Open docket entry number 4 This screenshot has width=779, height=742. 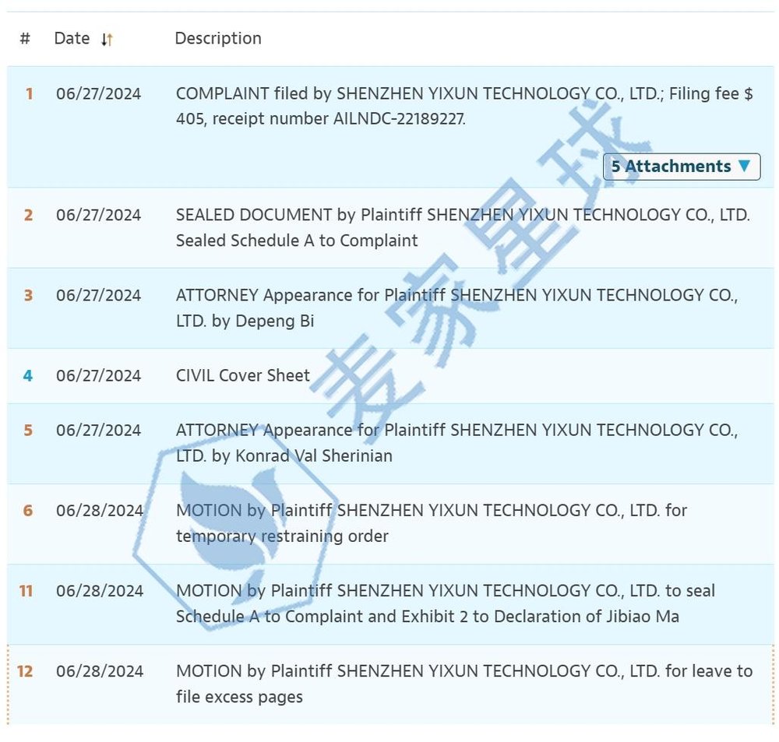28,376
